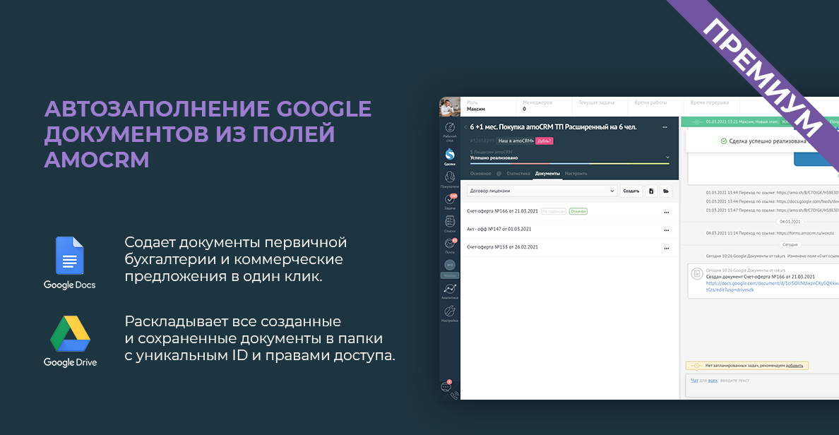
Task: Open the deal's three-dot menu
Action: point(665,127)
